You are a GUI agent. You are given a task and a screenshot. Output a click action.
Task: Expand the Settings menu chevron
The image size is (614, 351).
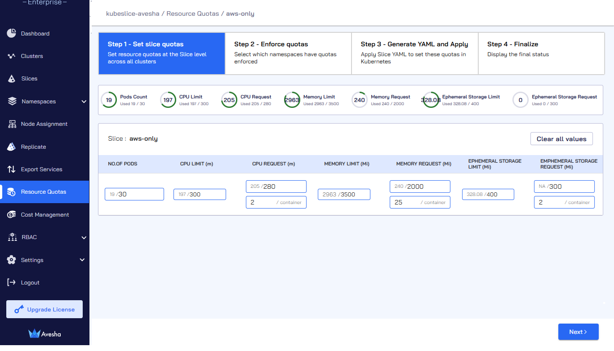pyautogui.click(x=82, y=260)
